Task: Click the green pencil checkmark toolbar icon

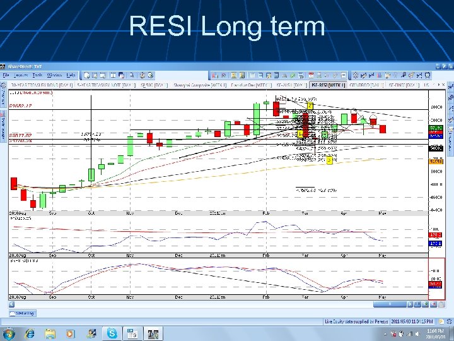Action: (x=293, y=76)
